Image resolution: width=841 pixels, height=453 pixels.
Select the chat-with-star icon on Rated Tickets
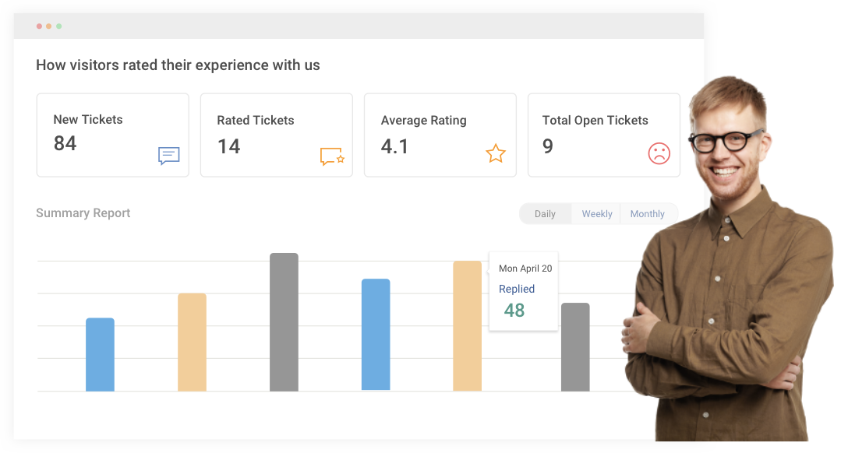click(x=333, y=156)
